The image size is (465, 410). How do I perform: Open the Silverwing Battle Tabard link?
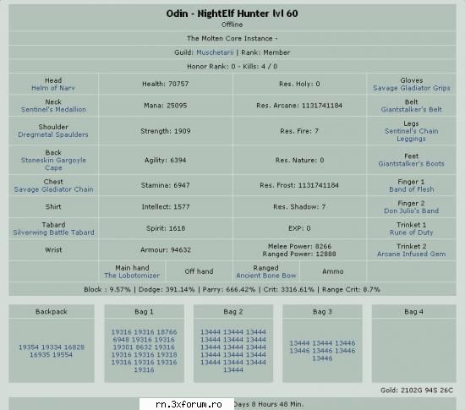[53, 232]
